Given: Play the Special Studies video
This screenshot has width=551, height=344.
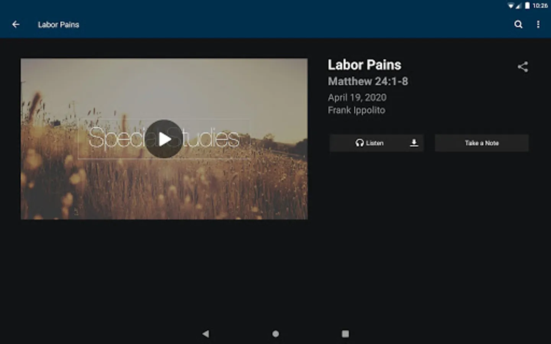Looking at the screenshot, I should tap(164, 139).
